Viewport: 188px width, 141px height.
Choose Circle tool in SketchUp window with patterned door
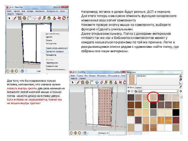coord(87,83)
